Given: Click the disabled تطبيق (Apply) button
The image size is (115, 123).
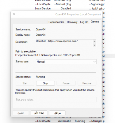Looking at the screenshot, I should point(21,113).
